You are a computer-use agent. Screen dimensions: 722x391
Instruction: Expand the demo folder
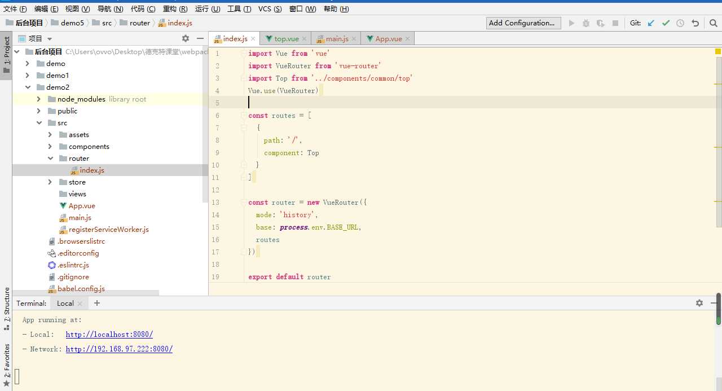[x=28, y=63]
